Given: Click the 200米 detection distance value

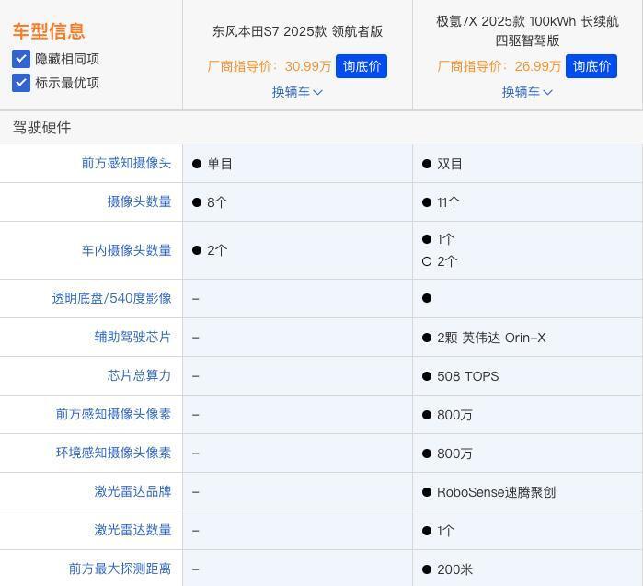Looking at the screenshot, I should tap(454, 569).
